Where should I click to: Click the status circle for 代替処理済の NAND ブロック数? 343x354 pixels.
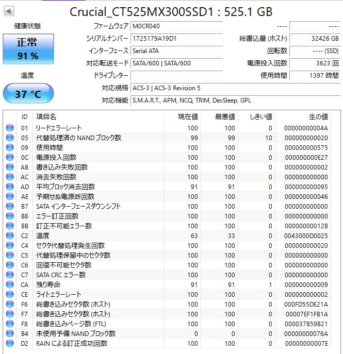tap(10, 138)
